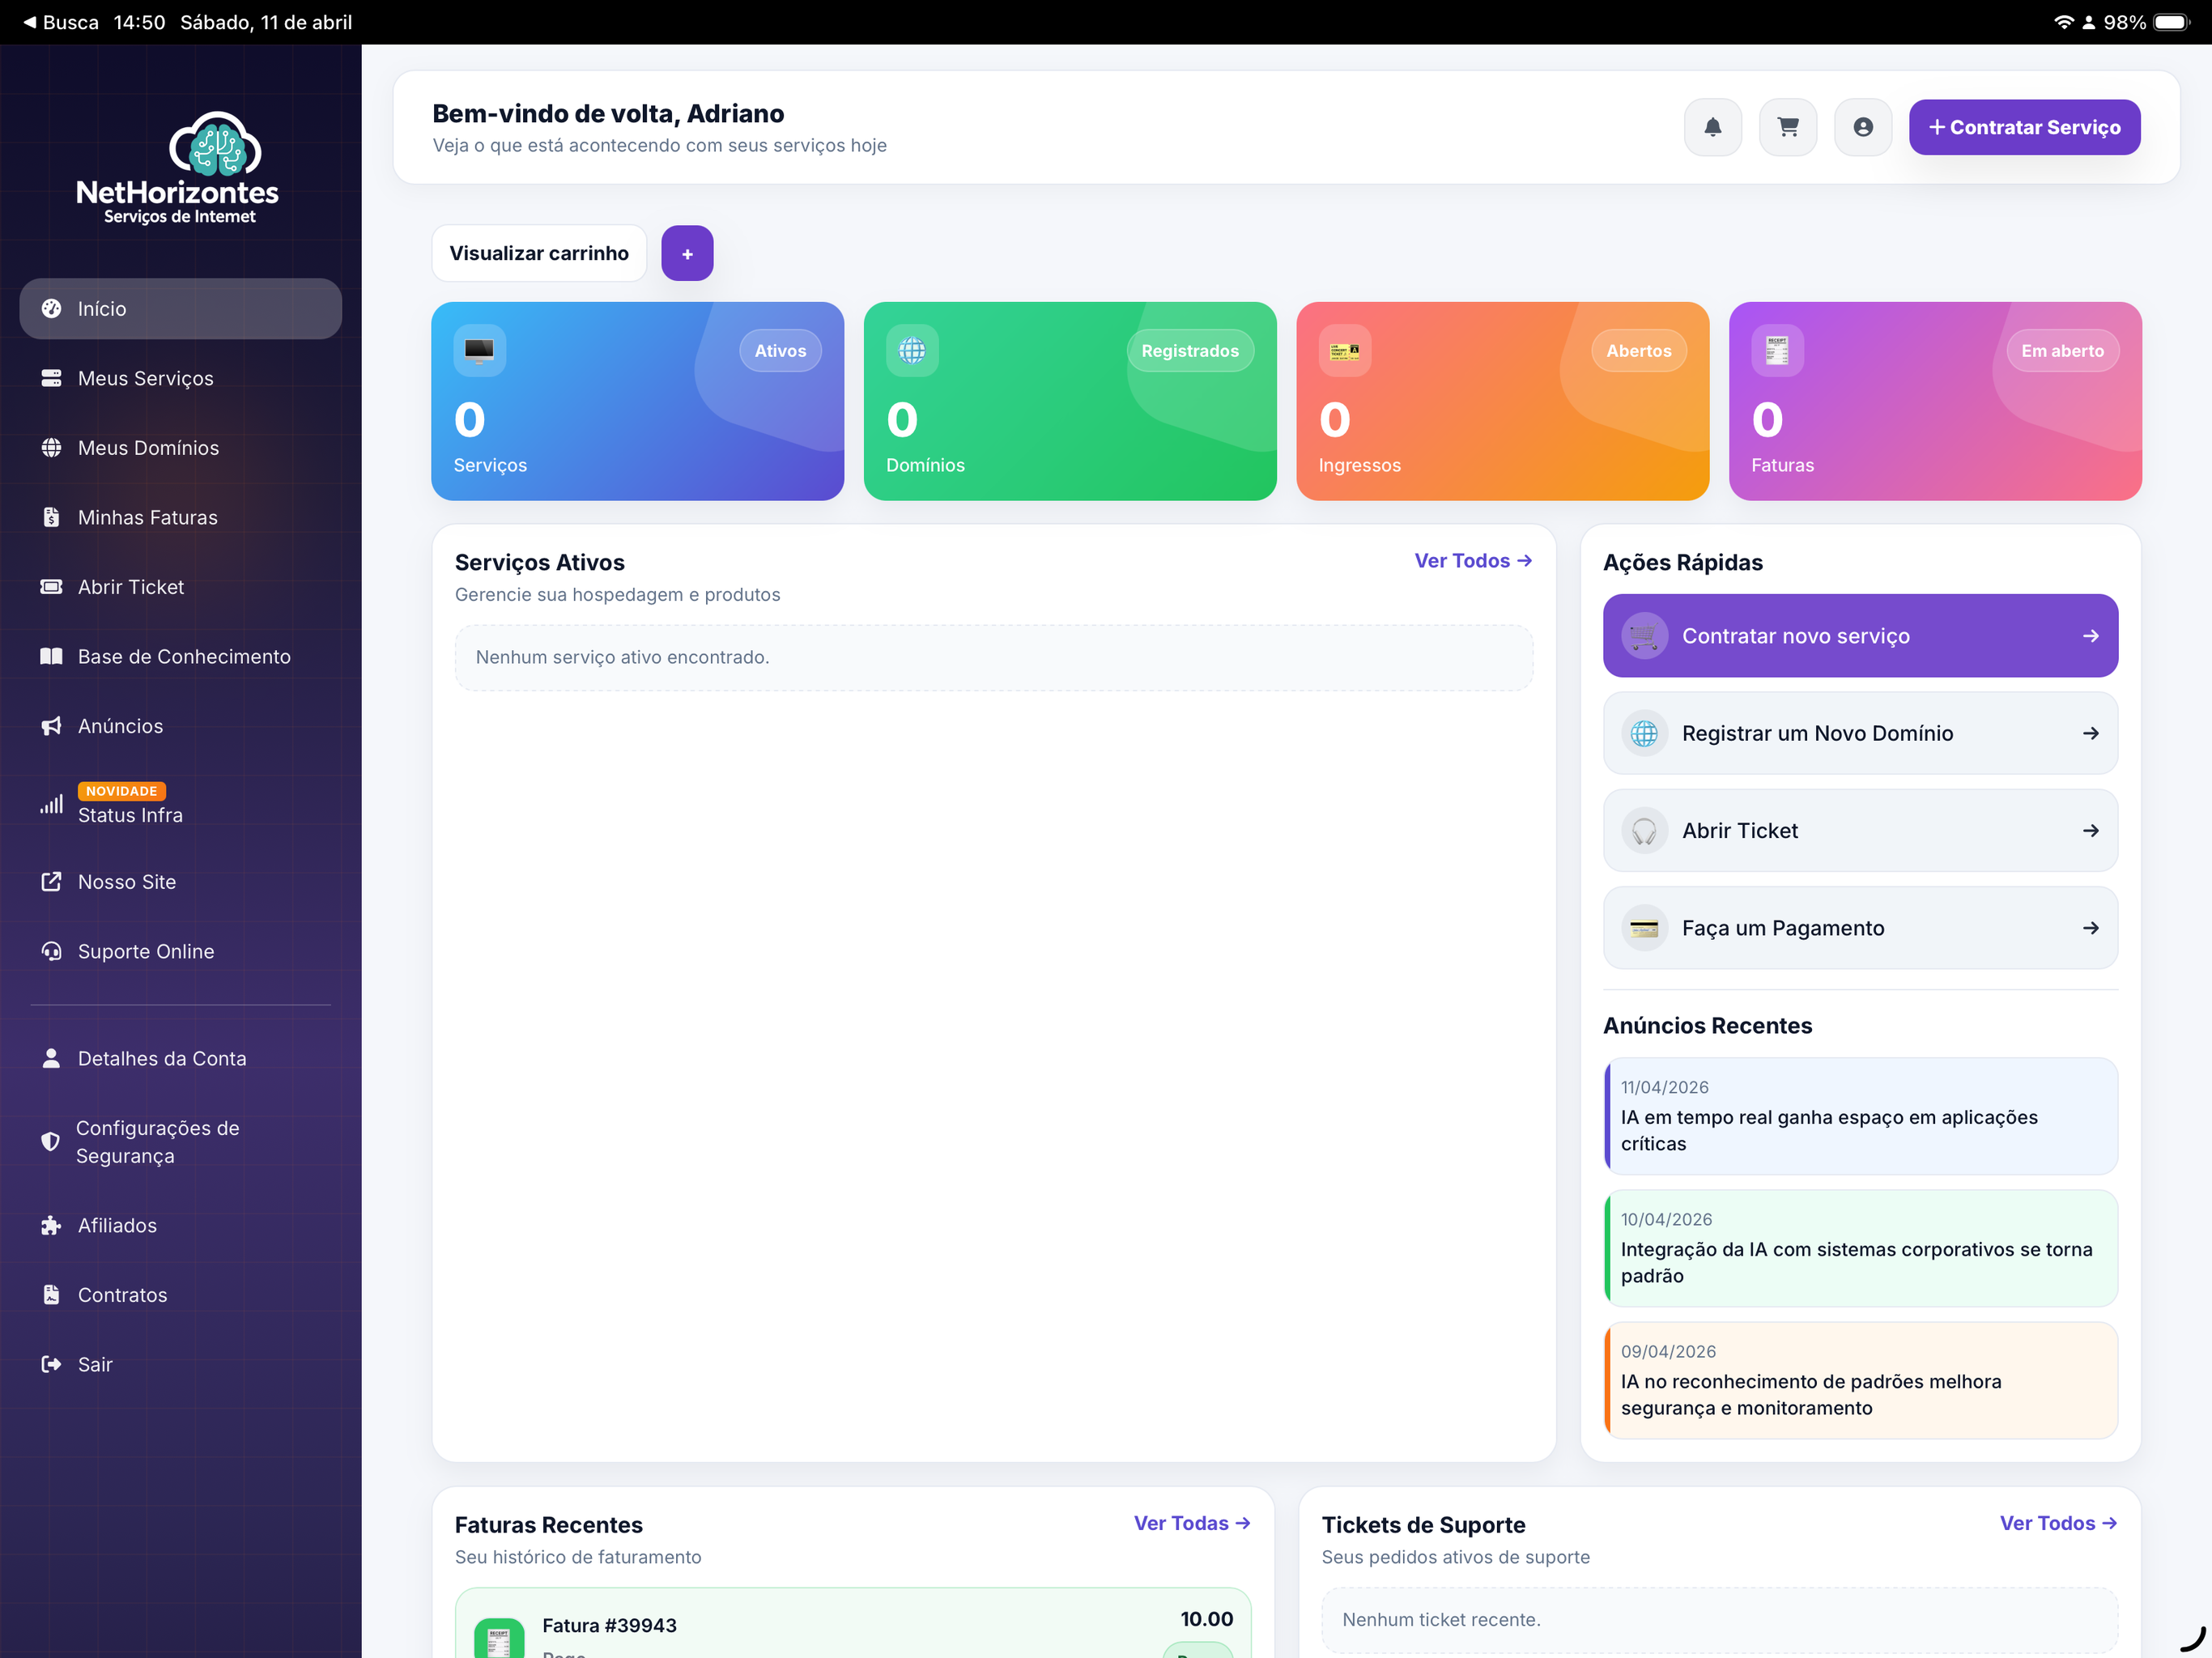This screenshot has width=2212, height=1658.
Task: Click Faça um Pagamento quick action
Action: pyautogui.click(x=1860, y=928)
